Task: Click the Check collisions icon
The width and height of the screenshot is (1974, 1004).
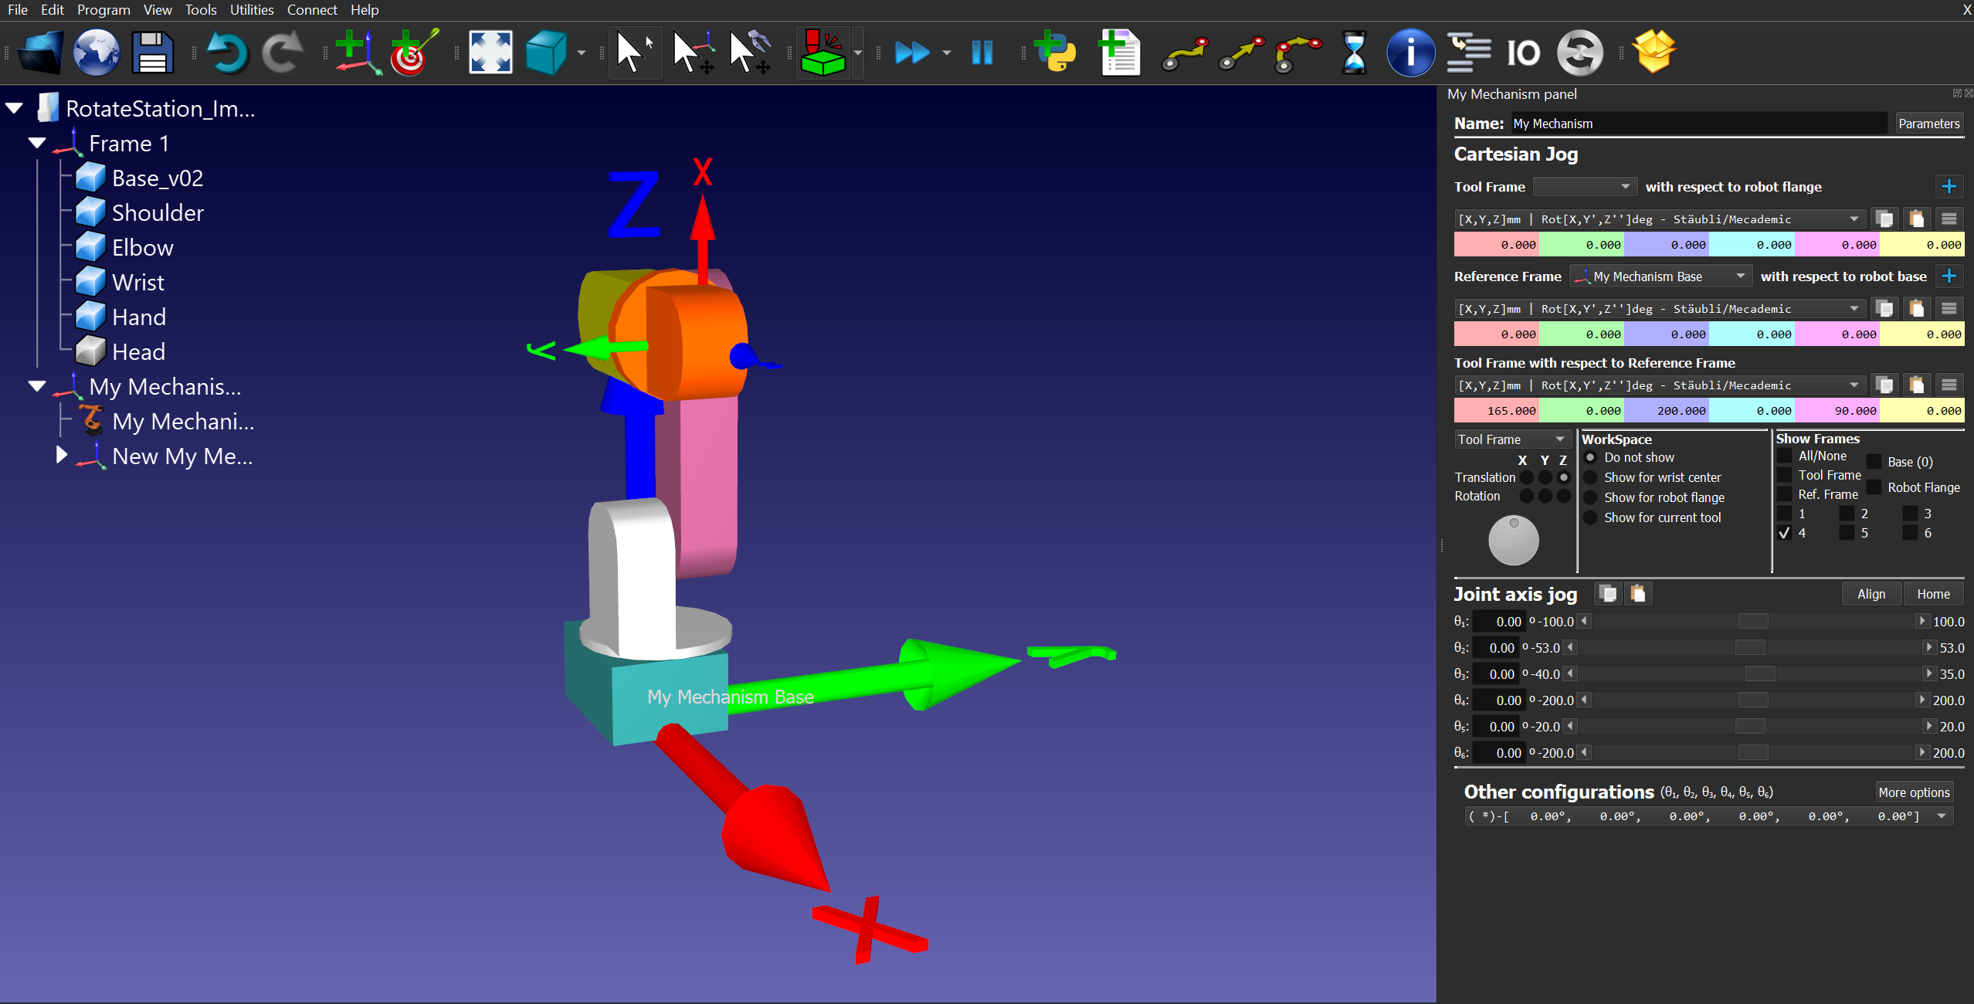Action: point(823,53)
